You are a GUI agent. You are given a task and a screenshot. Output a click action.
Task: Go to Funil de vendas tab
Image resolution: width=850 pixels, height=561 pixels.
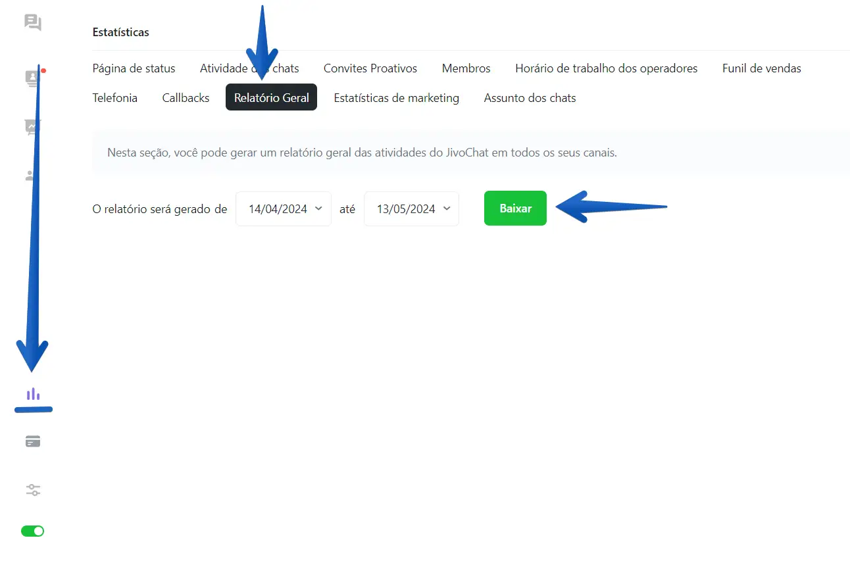[761, 68]
